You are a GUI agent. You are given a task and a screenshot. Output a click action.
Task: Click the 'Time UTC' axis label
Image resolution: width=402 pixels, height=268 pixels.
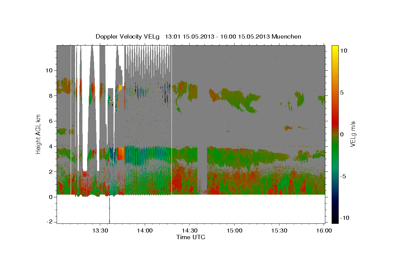coord(191,237)
